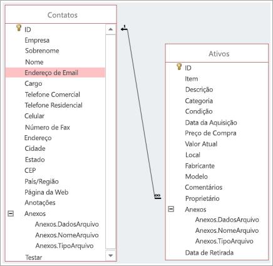Select the Testar field in Contatos
Screen dimensions: 273x266
34,257
